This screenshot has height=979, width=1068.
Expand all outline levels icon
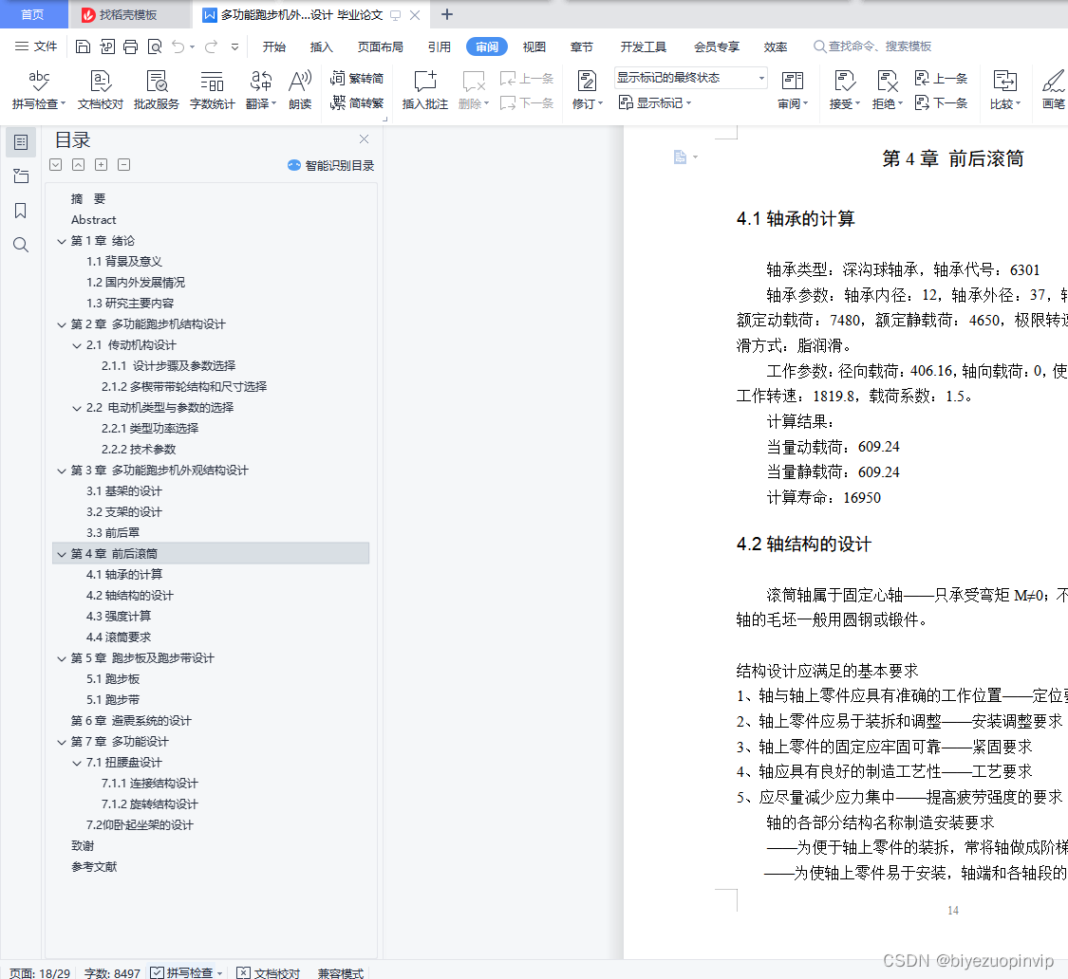pos(56,165)
